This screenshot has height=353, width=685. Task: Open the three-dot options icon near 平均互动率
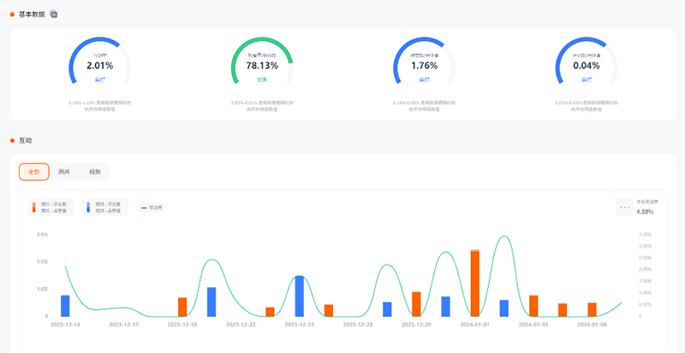click(624, 207)
